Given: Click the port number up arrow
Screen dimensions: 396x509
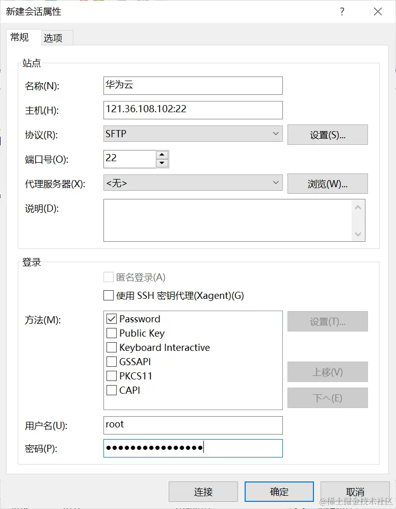Looking at the screenshot, I should (162, 155).
